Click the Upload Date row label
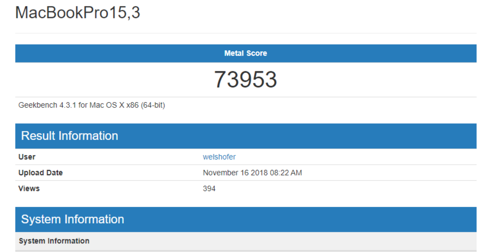The height and width of the screenshot is (252, 486). pos(40,173)
